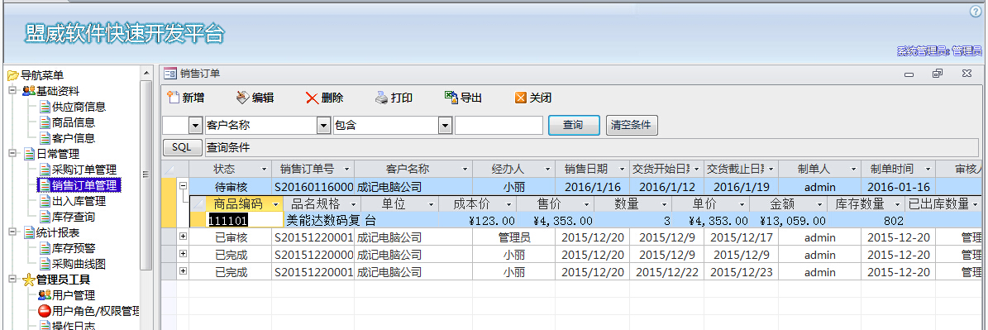Click the 查询 search button
This screenshot has width=988, height=330.
574,126
